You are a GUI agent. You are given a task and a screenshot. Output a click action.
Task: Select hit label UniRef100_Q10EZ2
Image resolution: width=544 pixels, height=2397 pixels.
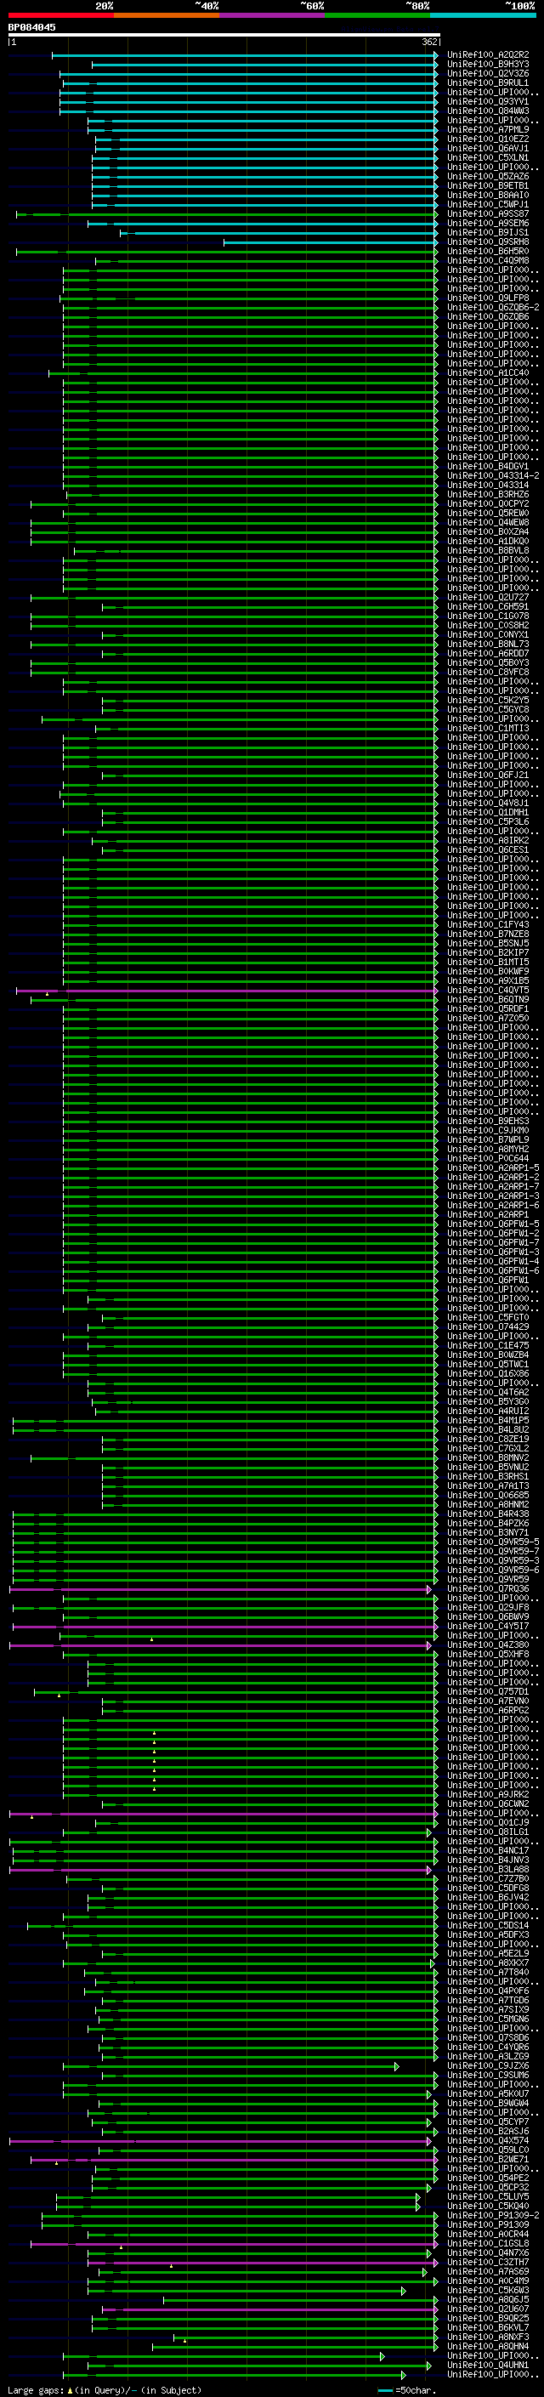point(488,139)
